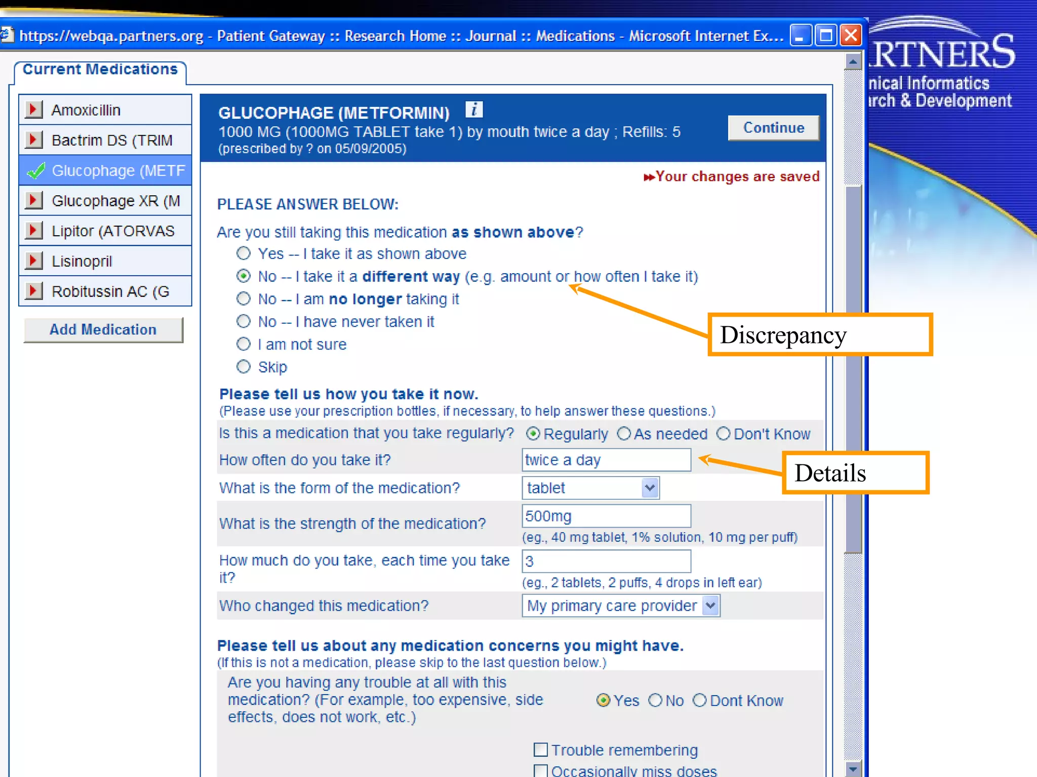Mark medication as taken 'Regularly'
The image size is (1037, 777).
click(x=533, y=434)
